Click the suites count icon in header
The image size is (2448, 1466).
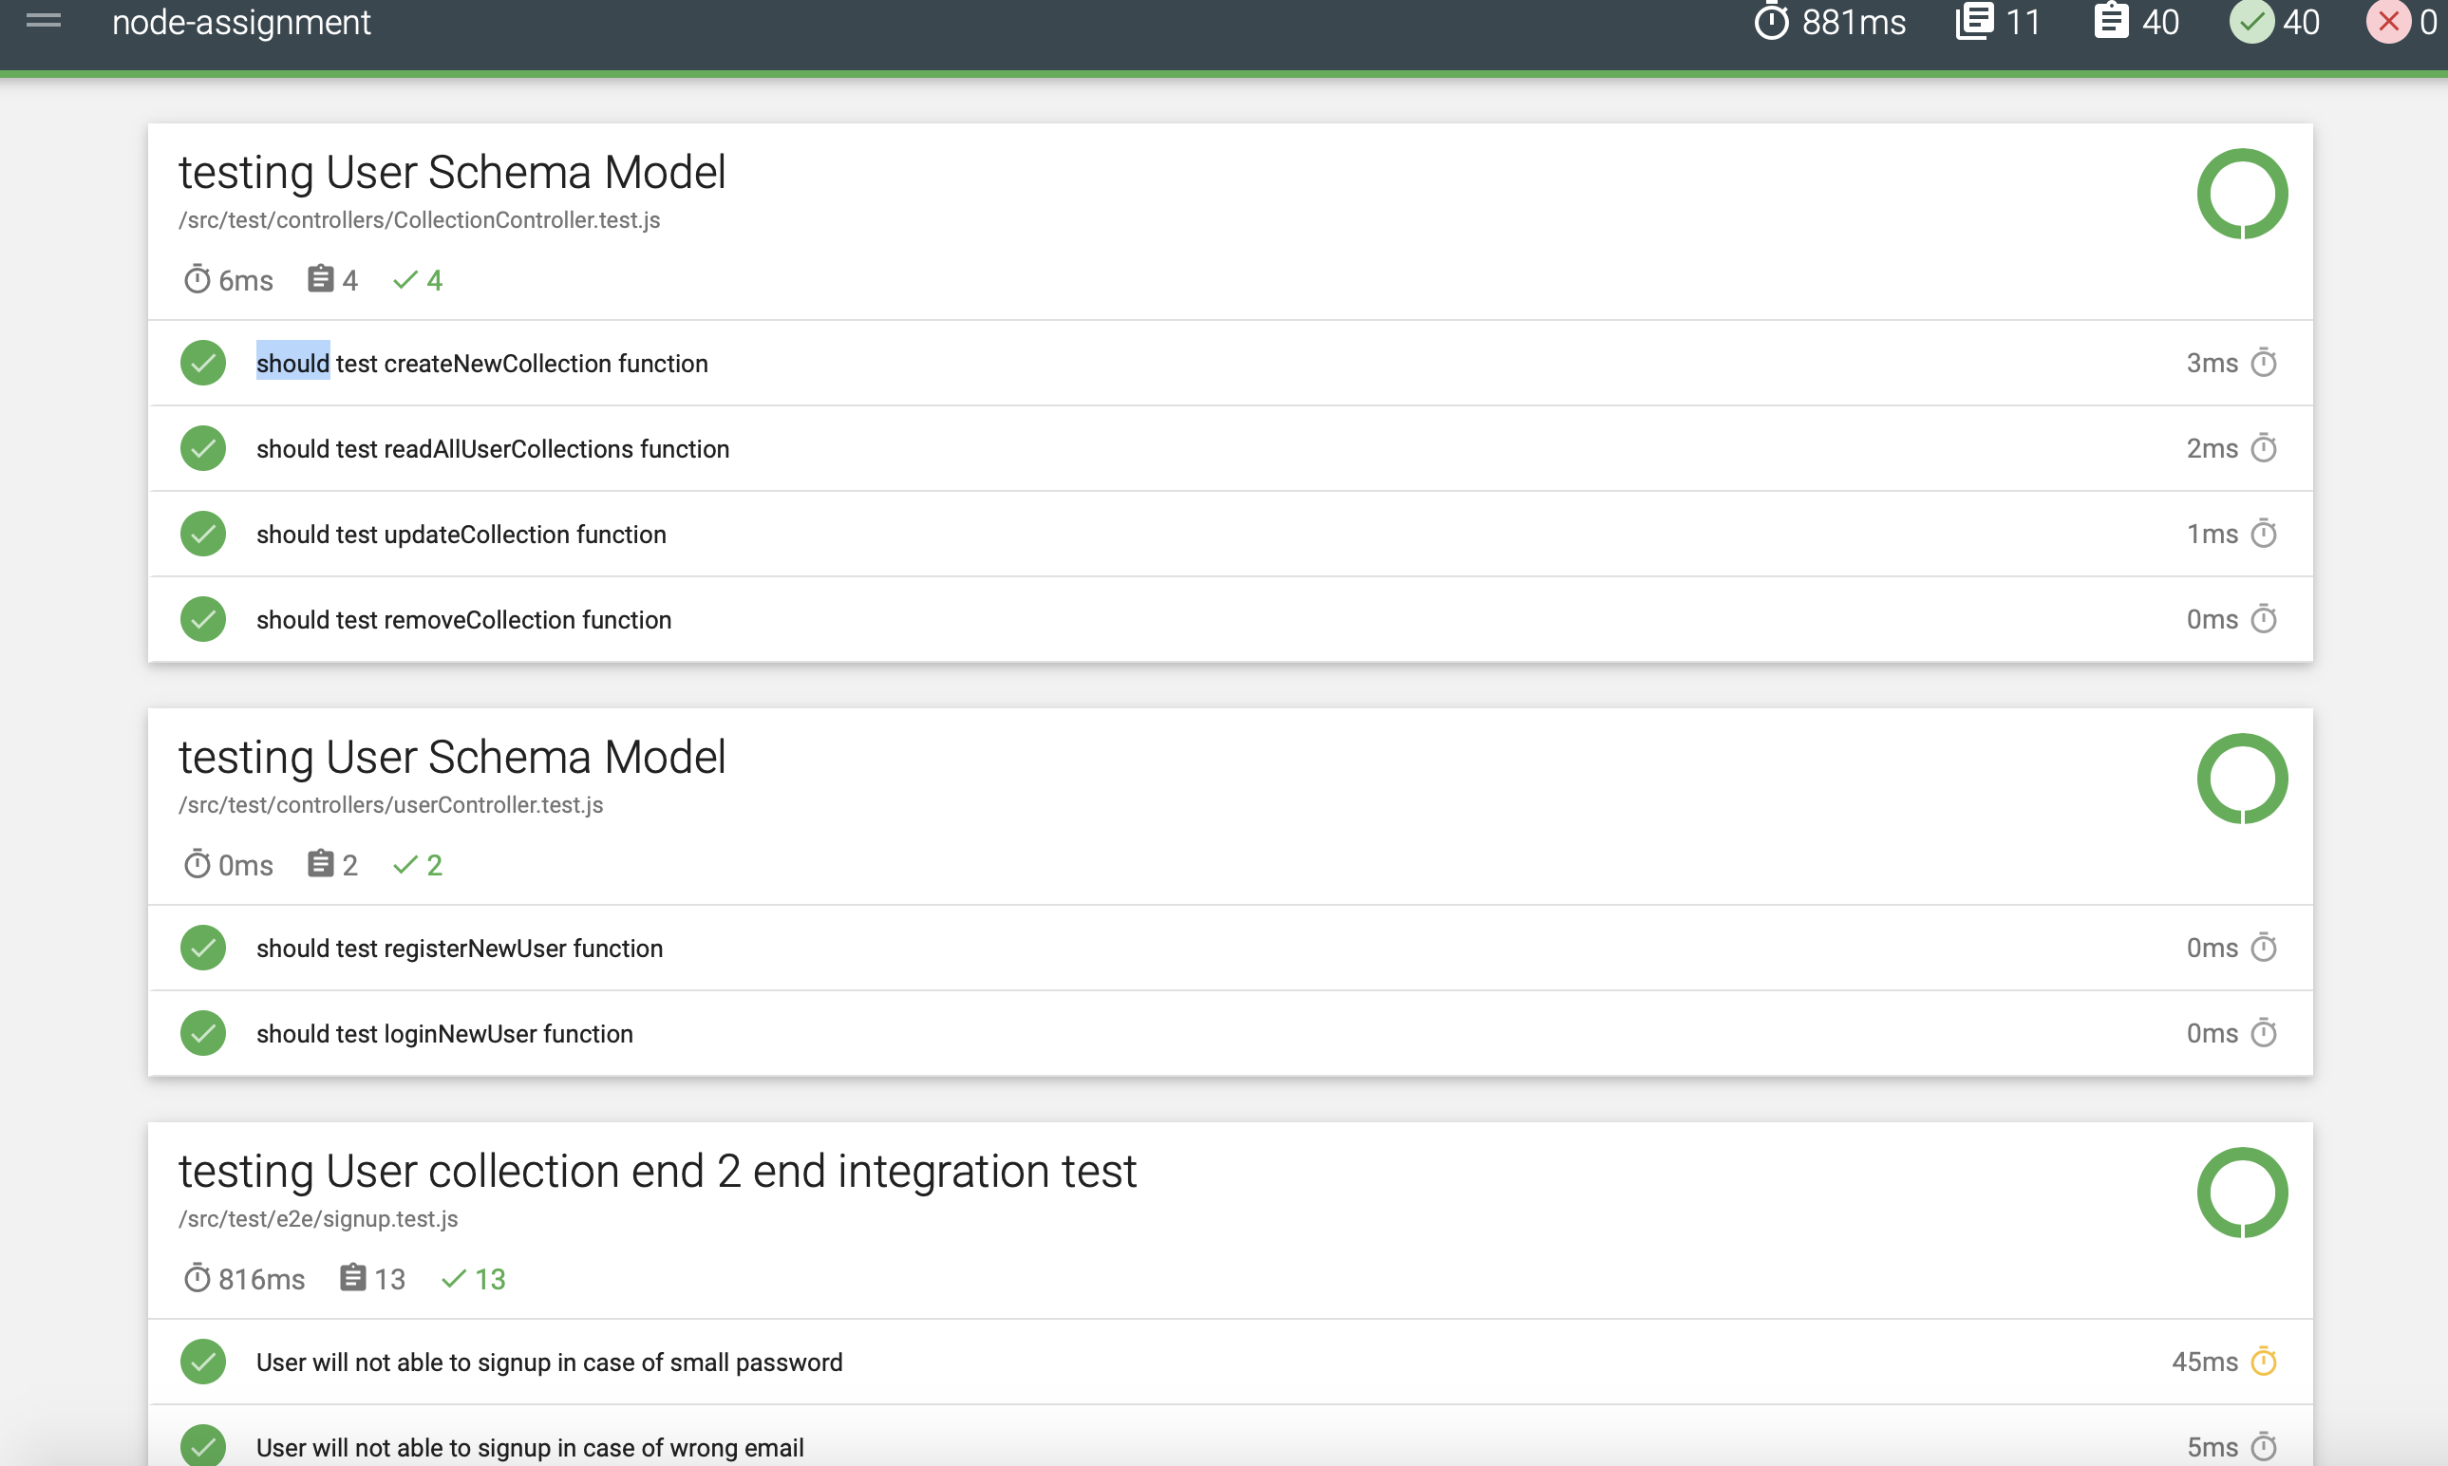pyautogui.click(x=1974, y=21)
